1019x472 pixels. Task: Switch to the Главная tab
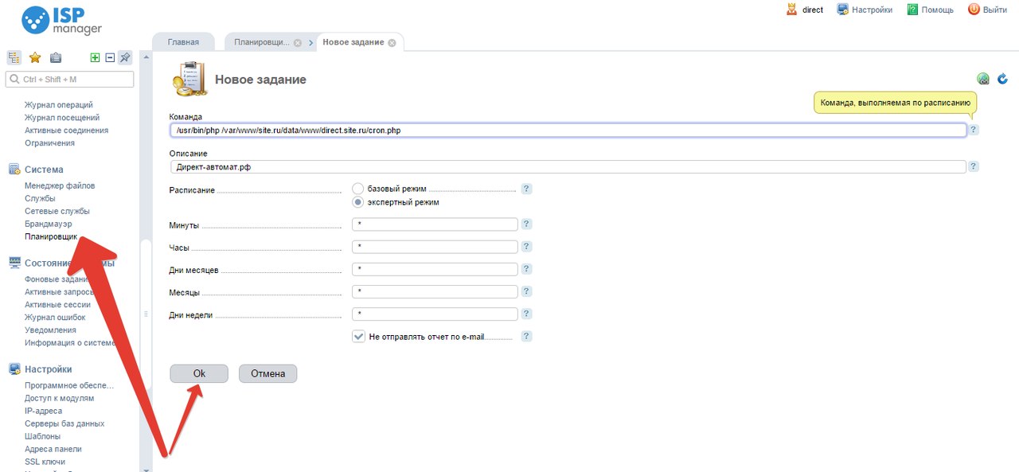point(182,42)
